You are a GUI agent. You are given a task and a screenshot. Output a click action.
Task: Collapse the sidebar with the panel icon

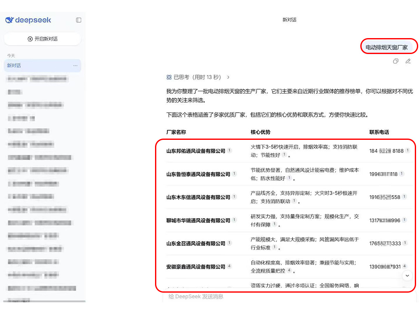click(x=78, y=20)
